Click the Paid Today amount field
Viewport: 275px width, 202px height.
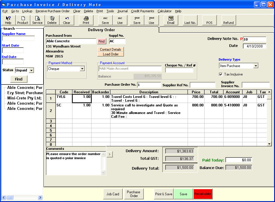tap(239, 160)
